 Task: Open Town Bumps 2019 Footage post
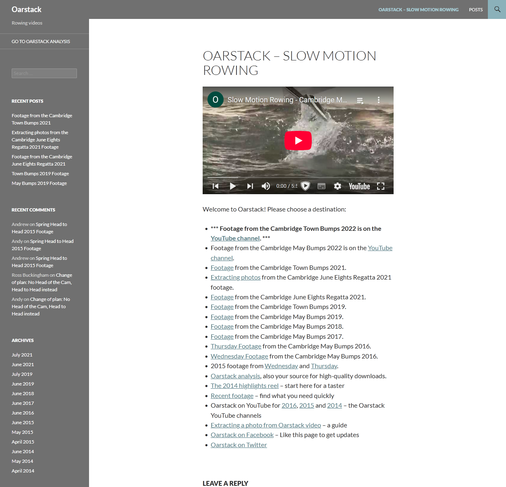(x=40, y=174)
